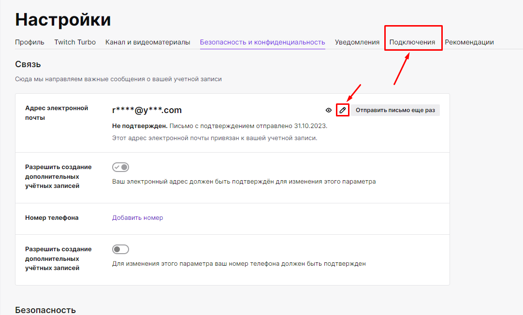Open the 'Профиль' tab
The width and height of the screenshot is (523, 315).
pos(29,42)
